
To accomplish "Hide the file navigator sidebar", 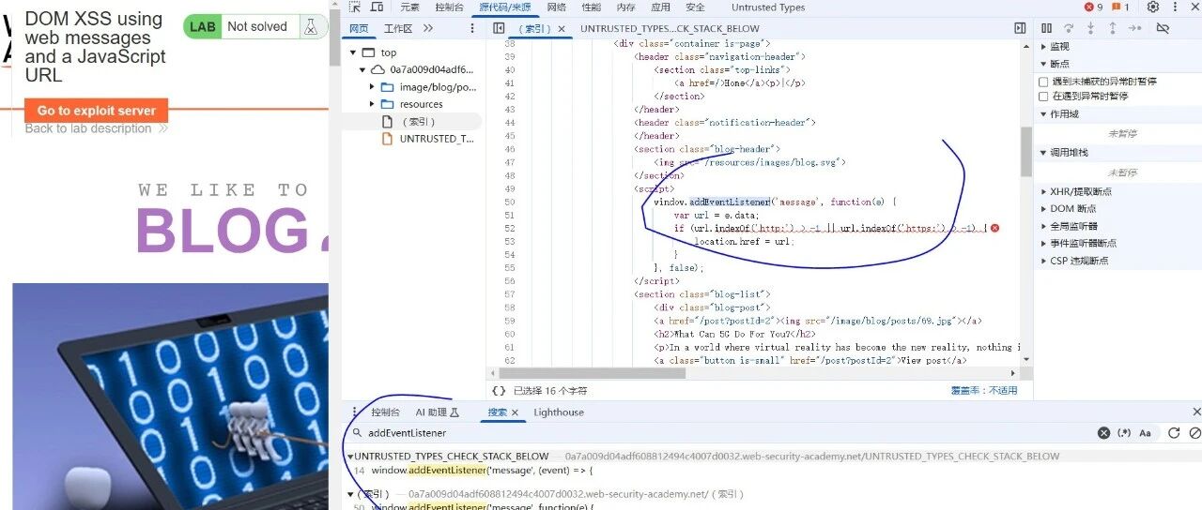I will click(499, 29).
